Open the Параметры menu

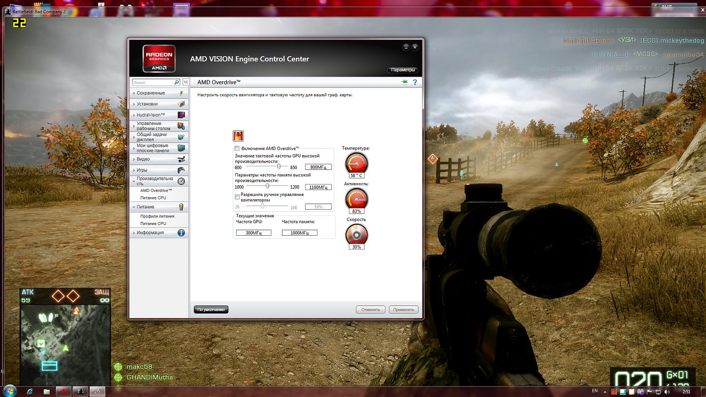click(403, 70)
